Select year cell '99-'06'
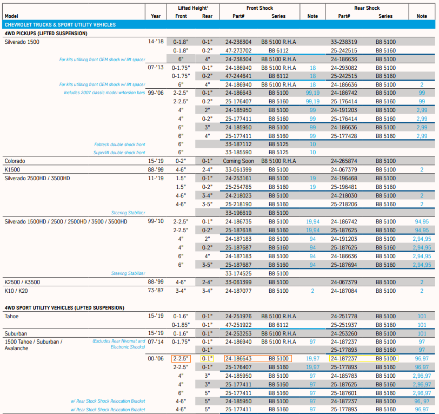The width and height of the screenshot is (439, 414). tap(156, 93)
